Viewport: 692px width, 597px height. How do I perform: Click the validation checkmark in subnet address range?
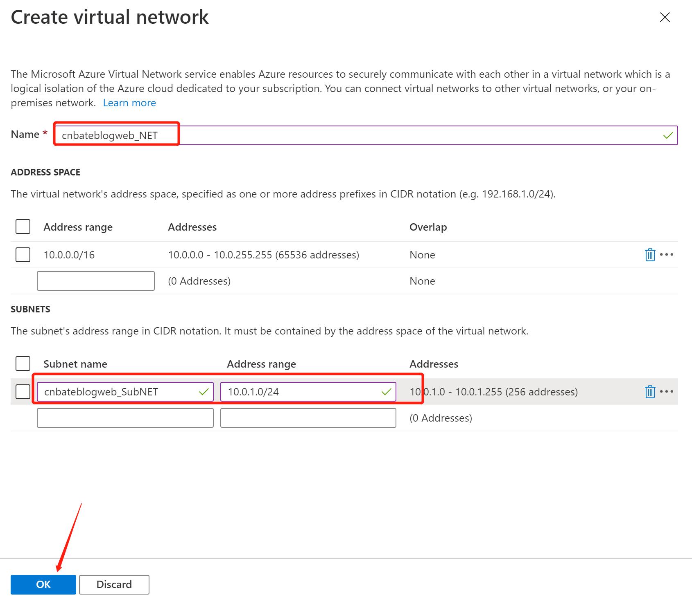[x=385, y=391]
